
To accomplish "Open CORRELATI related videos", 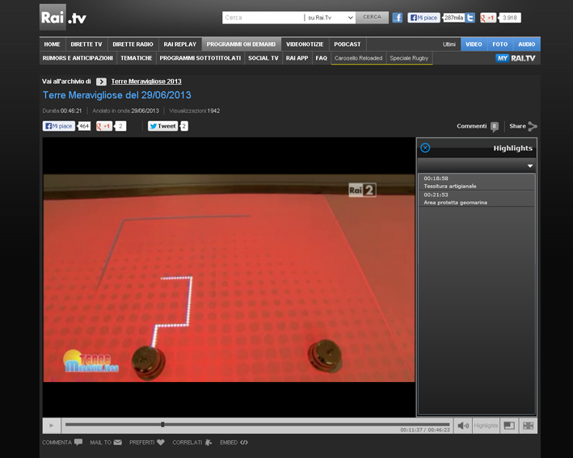I will click(x=192, y=443).
